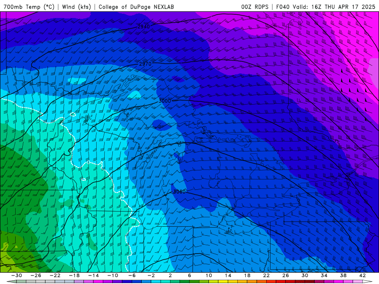Click the 42 colorbar scale label
This screenshot has width=379, height=284.
362,275
